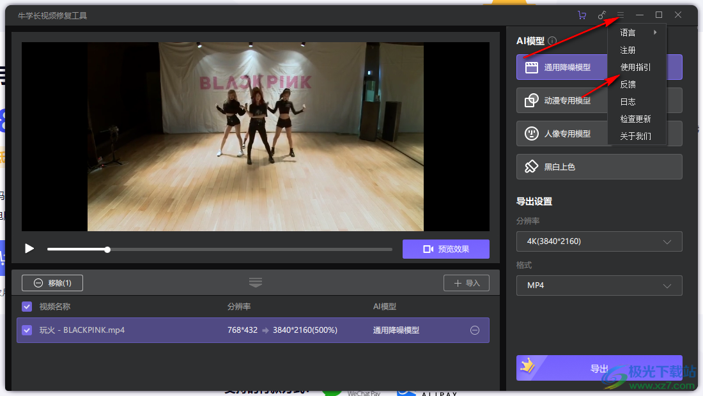Viewport: 703px width, 396px height.
Task: Click the 预览效果 button
Action: (x=445, y=249)
